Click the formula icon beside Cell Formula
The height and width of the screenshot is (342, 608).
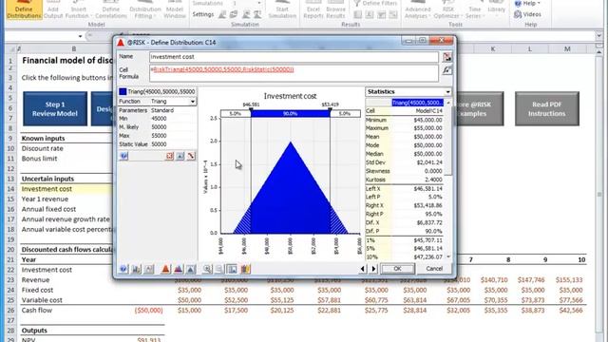coord(447,70)
